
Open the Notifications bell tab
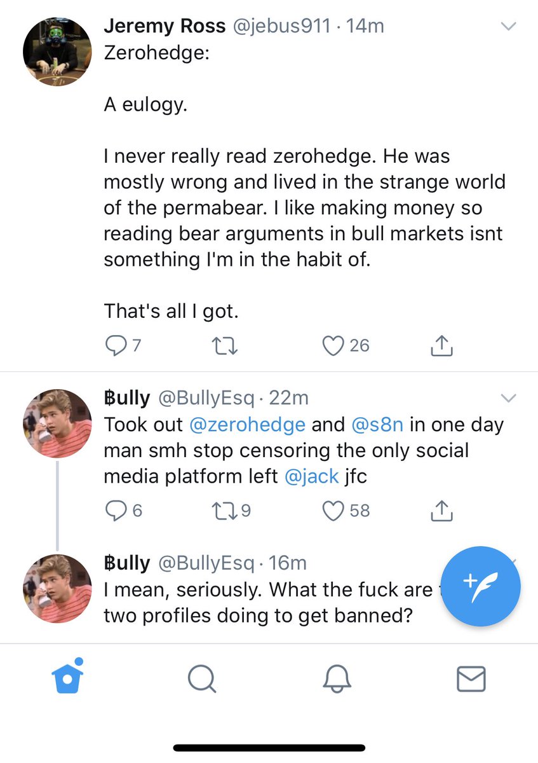pos(337,678)
